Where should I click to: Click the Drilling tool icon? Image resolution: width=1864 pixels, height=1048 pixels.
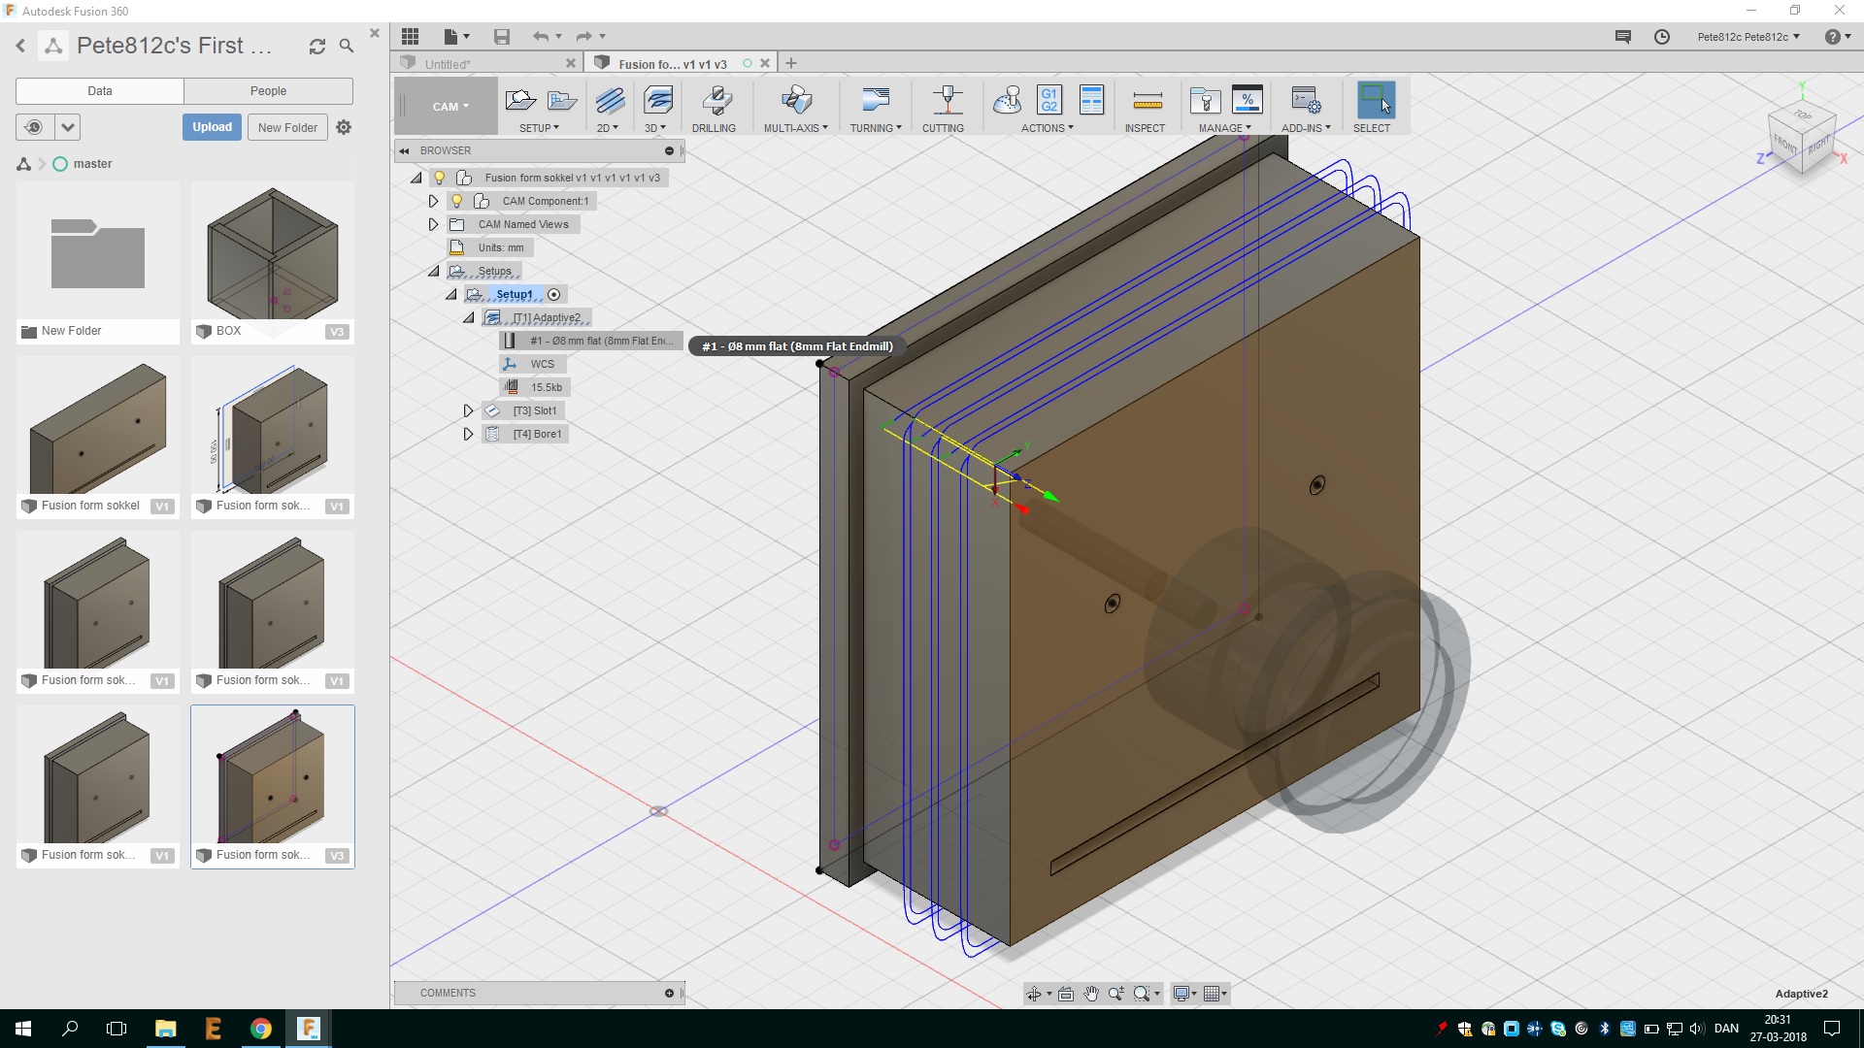[x=716, y=100]
